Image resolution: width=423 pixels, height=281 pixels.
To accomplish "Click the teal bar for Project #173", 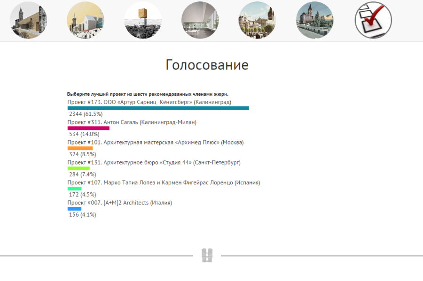I will 158,108.
